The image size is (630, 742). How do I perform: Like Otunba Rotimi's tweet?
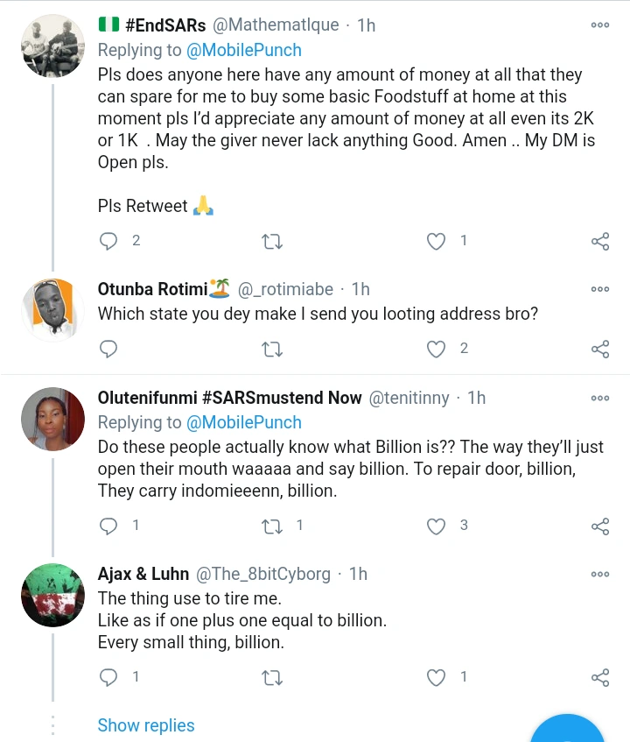tap(436, 350)
